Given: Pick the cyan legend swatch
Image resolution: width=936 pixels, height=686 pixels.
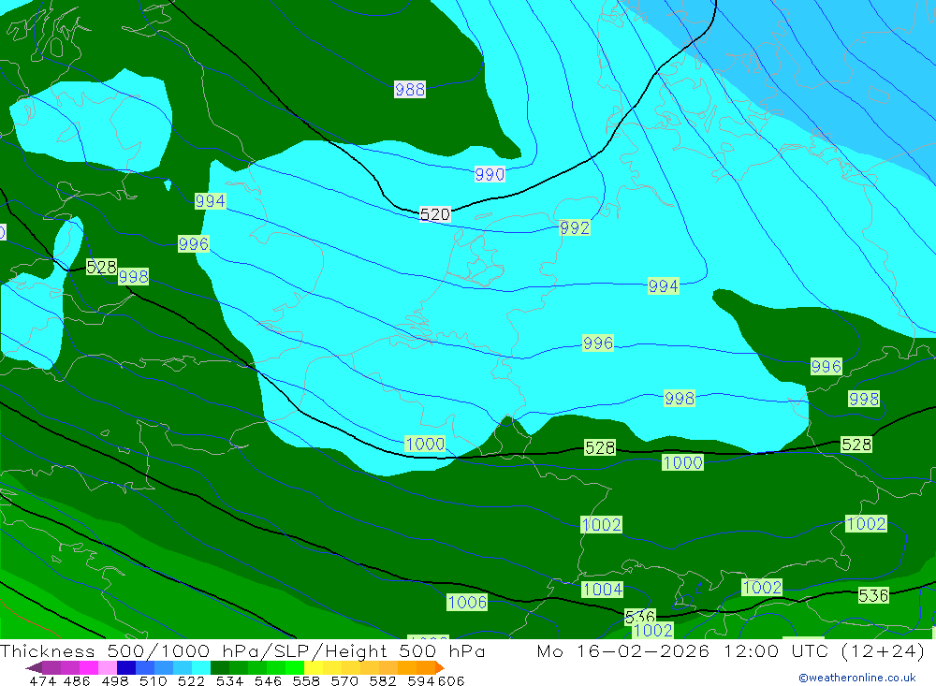Looking at the screenshot, I should click(200, 667).
